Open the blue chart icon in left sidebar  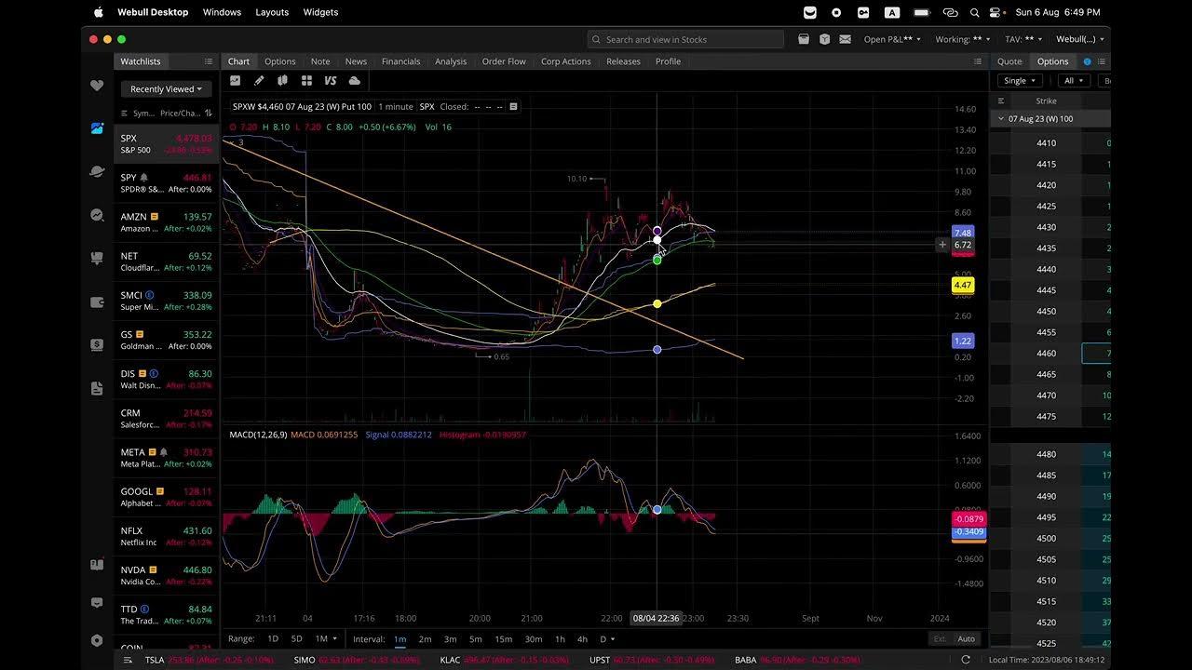click(97, 128)
